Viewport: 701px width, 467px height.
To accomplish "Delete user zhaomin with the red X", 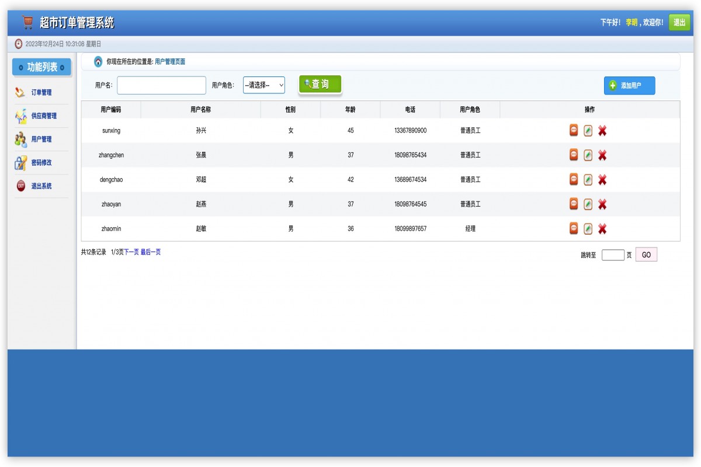I will point(602,229).
